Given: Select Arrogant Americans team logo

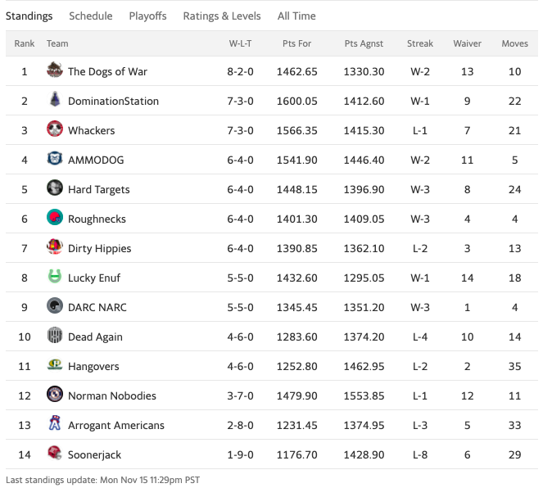Looking at the screenshot, I should point(55,423).
